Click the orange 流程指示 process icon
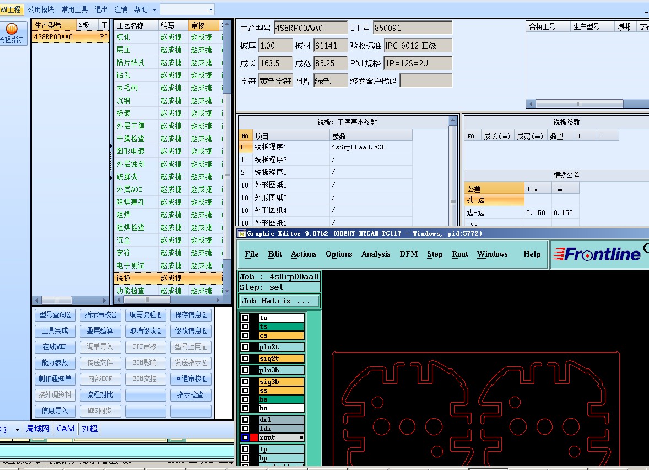The image size is (649, 470). point(12,29)
